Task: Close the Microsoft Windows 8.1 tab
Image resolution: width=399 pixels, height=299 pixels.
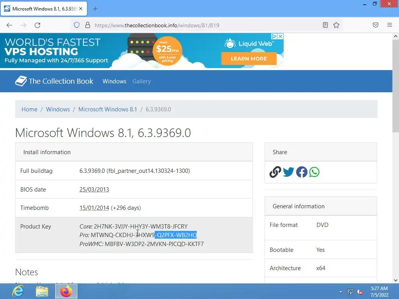Action: click(81, 9)
